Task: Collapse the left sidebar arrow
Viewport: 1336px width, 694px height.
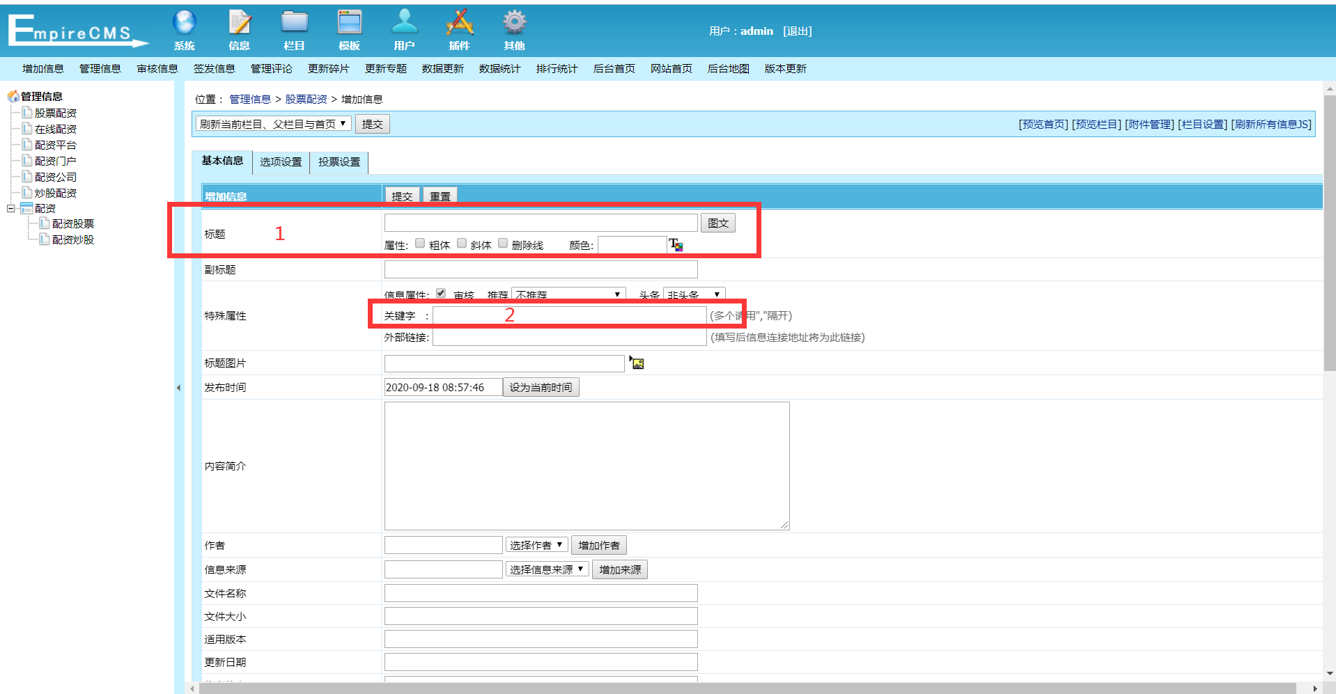Action: pos(178,388)
